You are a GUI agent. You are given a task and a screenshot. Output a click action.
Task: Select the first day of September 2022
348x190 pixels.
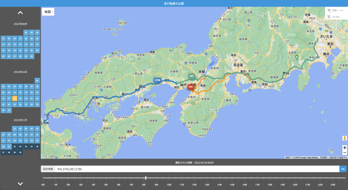click(26, 33)
